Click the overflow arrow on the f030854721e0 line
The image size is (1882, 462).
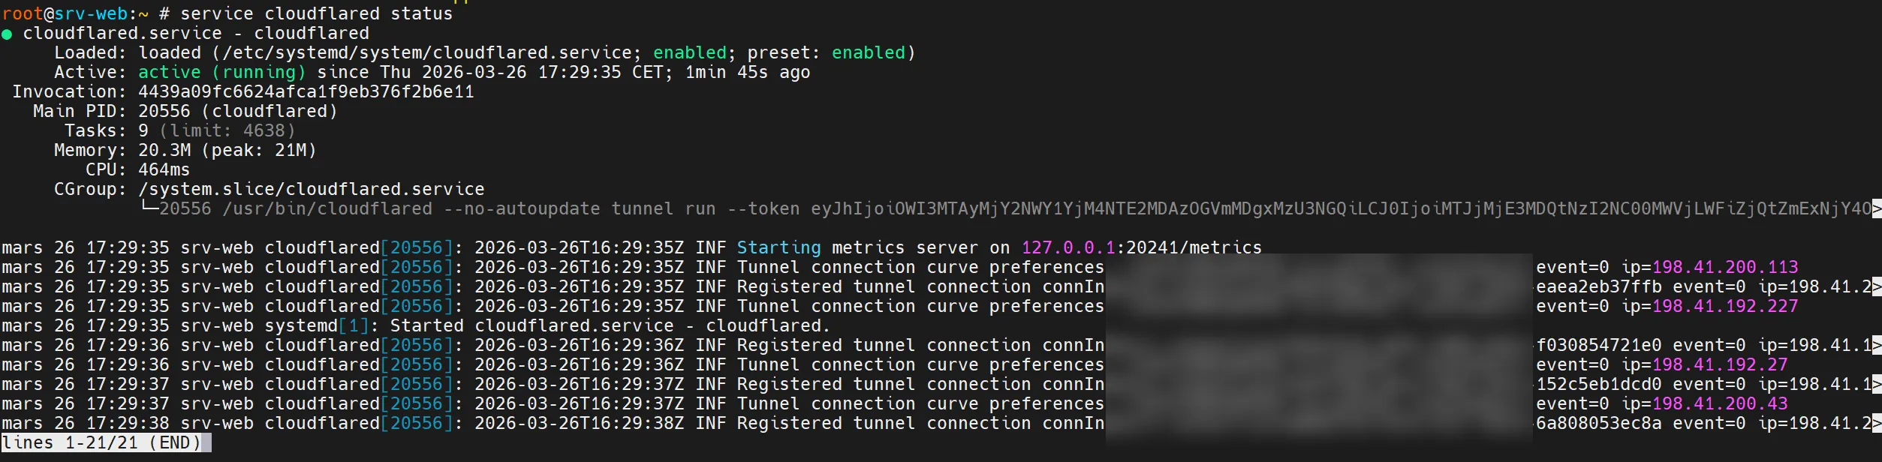tap(1876, 346)
